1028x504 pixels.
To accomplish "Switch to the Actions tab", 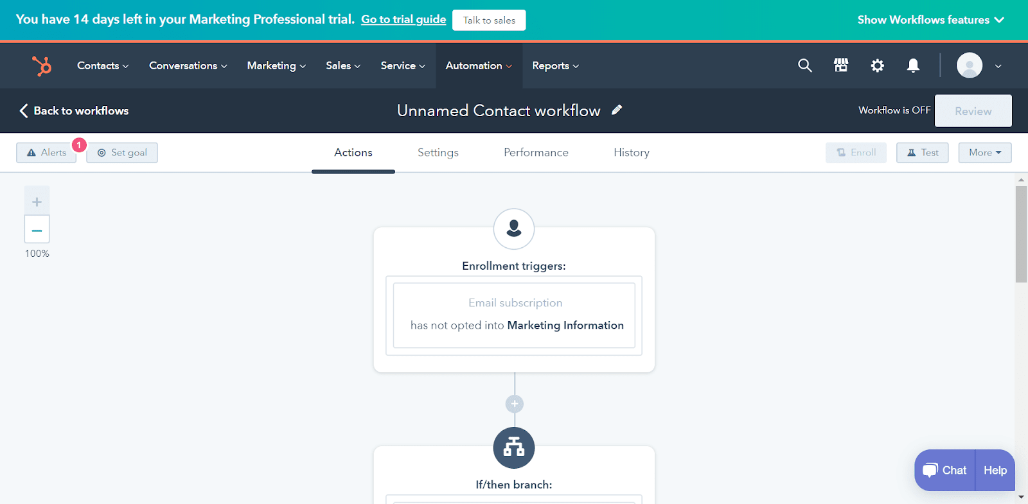I will (353, 153).
